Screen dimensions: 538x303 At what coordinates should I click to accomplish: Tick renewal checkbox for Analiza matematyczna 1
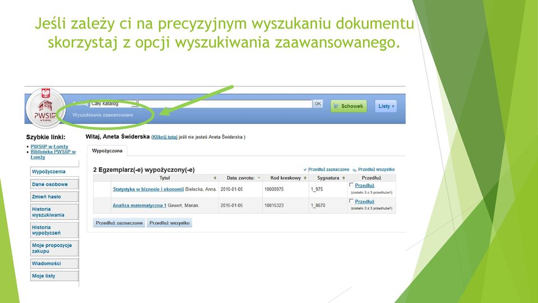click(x=351, y=201)
